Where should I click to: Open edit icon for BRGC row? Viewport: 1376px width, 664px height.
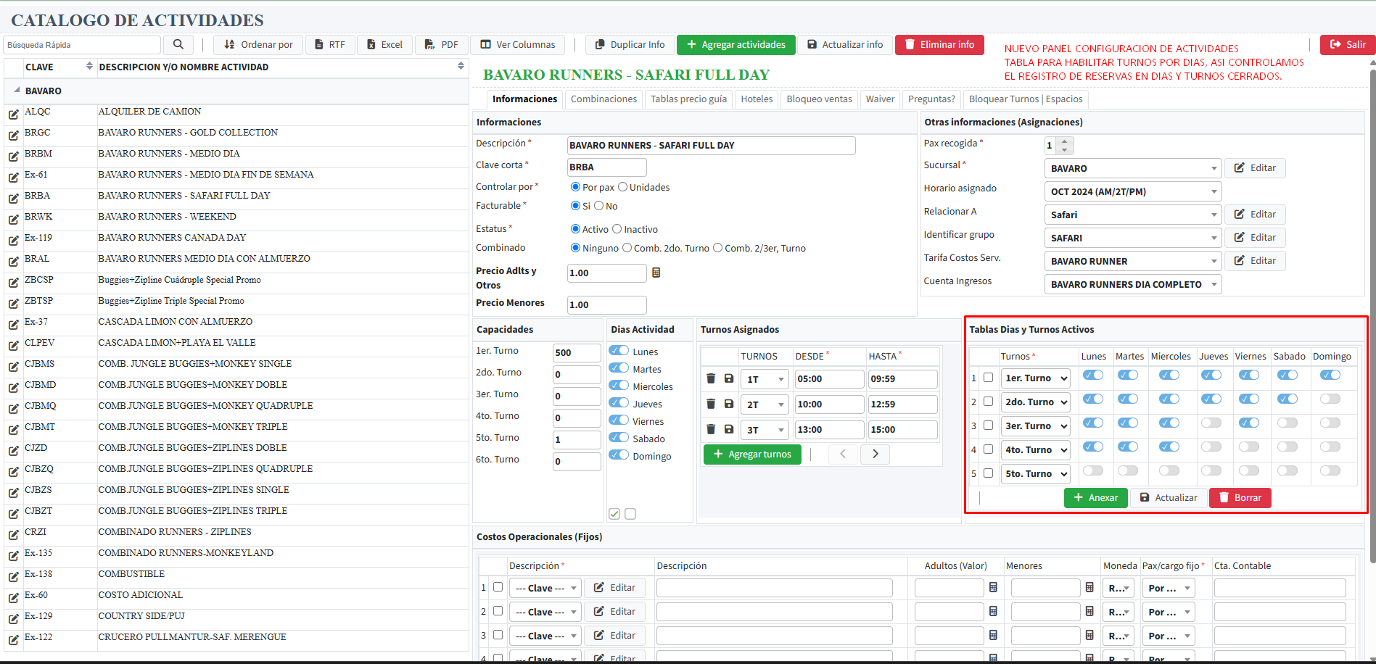(14, 136)
